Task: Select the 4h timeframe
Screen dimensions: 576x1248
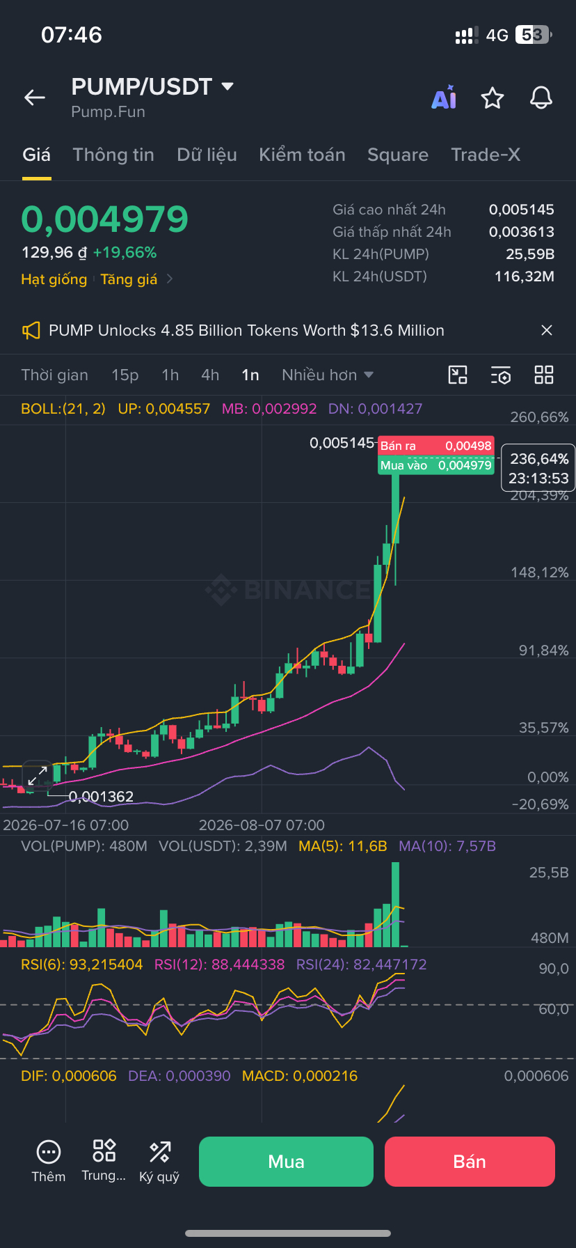Action: coord(210,375)
